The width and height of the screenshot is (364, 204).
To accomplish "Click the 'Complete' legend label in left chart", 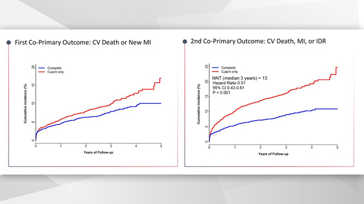I will 55,68.
